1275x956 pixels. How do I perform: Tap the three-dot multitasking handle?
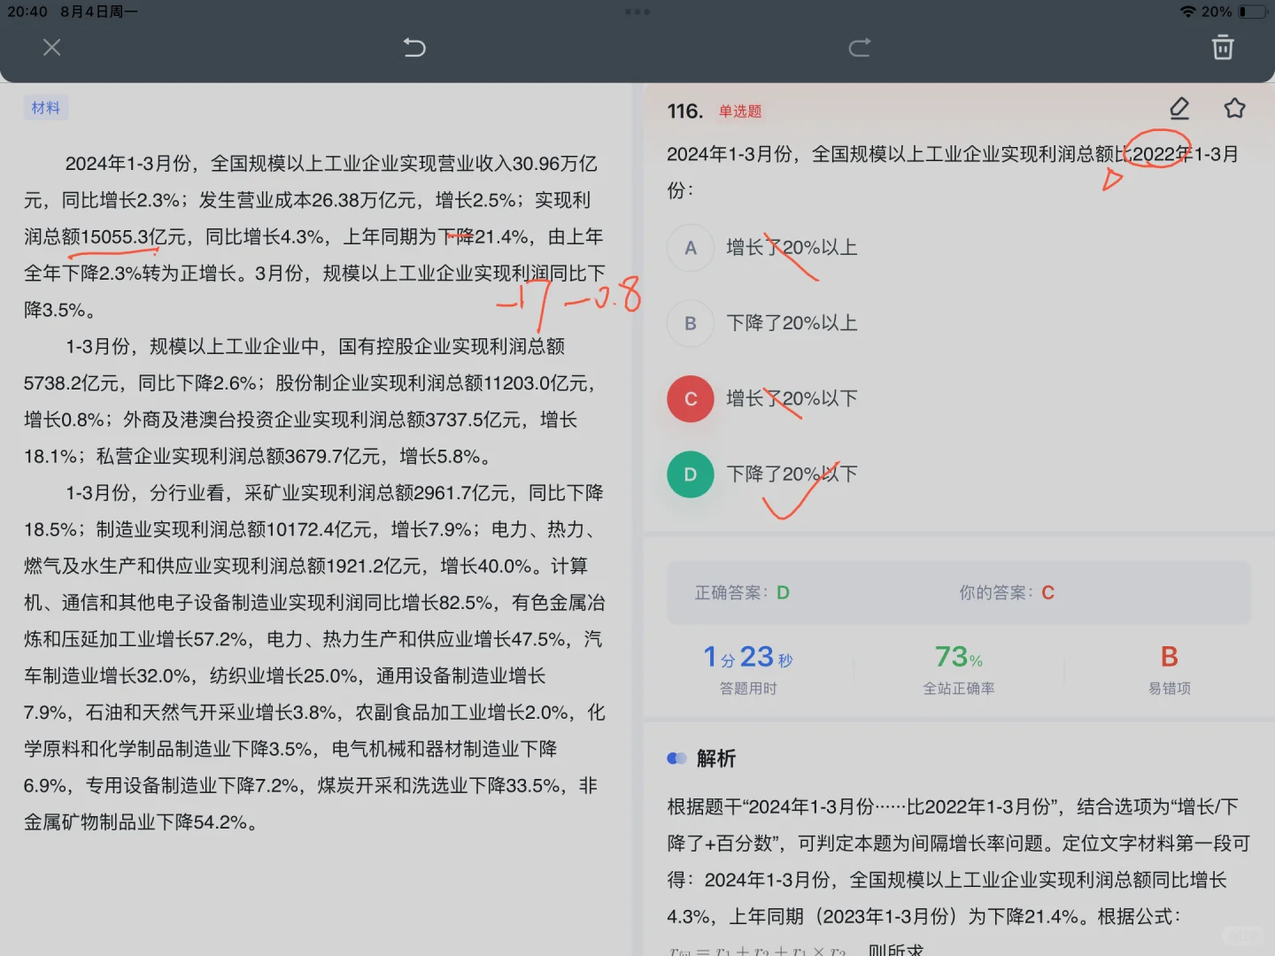click(x=637, y=12)
